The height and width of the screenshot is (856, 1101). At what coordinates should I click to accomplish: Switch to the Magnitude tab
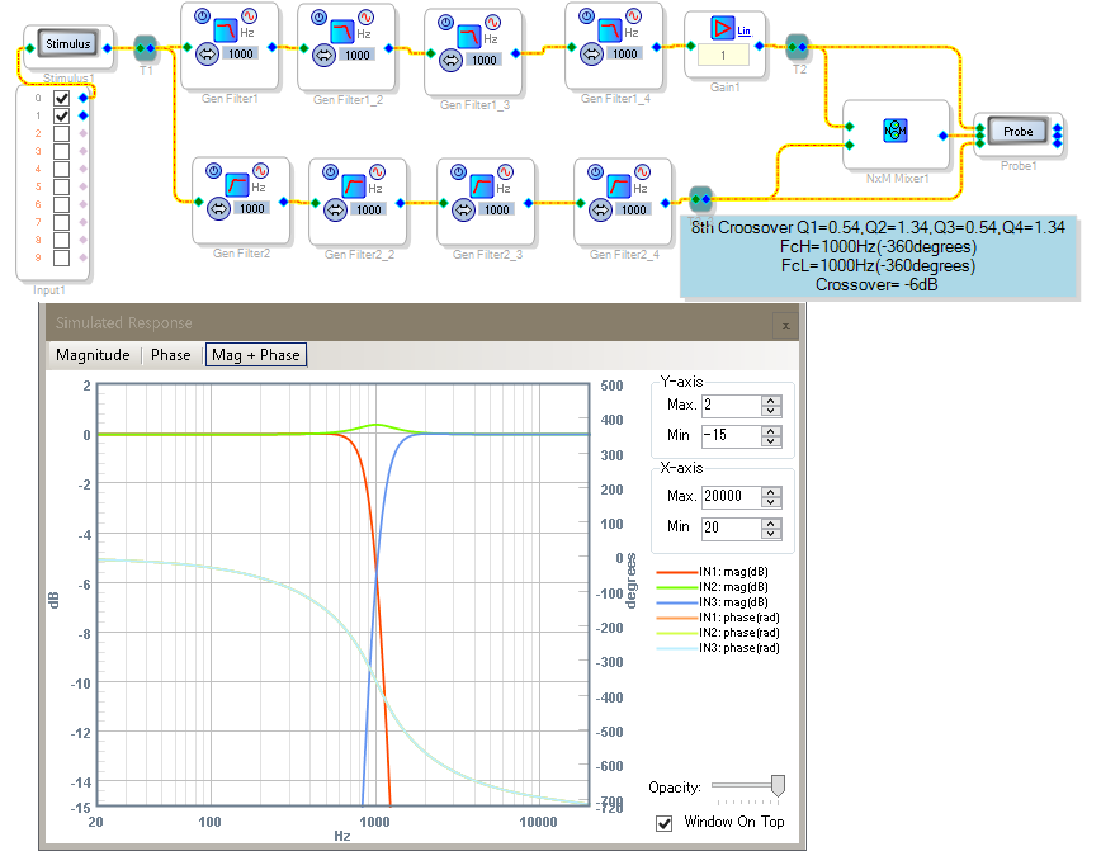(93, 355)
